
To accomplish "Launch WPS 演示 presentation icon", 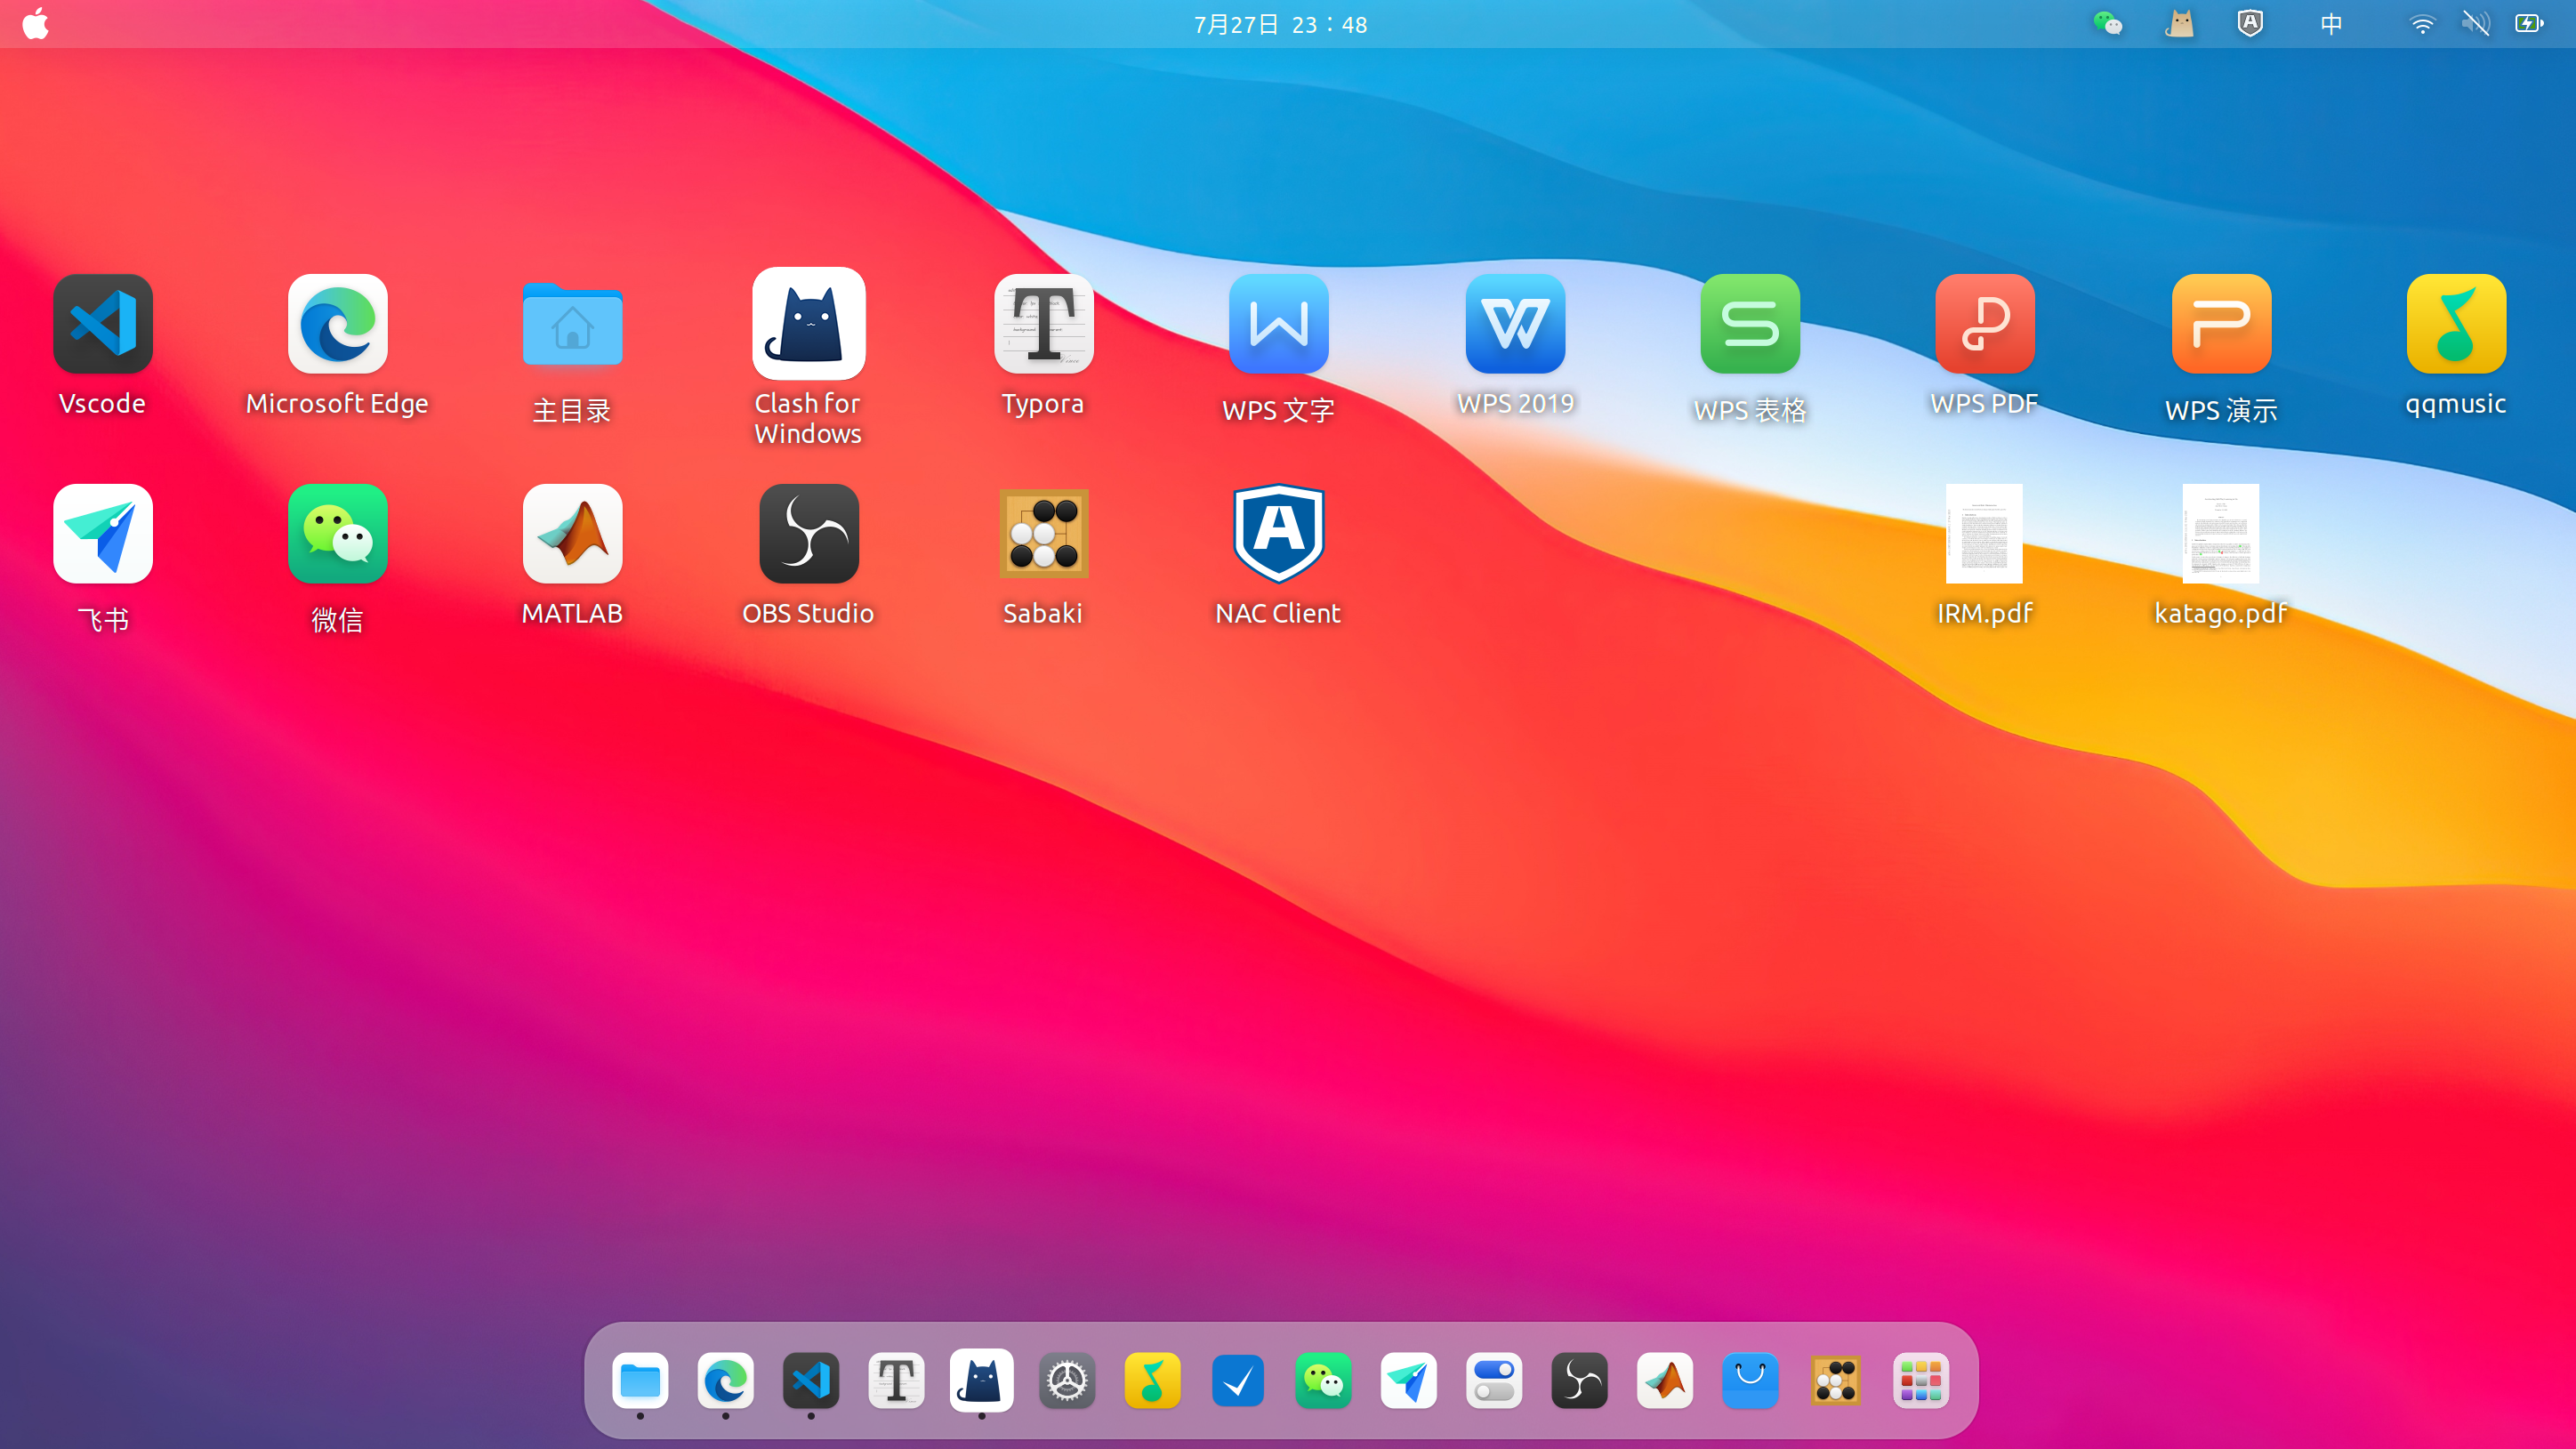I will tap(2221, 324).
